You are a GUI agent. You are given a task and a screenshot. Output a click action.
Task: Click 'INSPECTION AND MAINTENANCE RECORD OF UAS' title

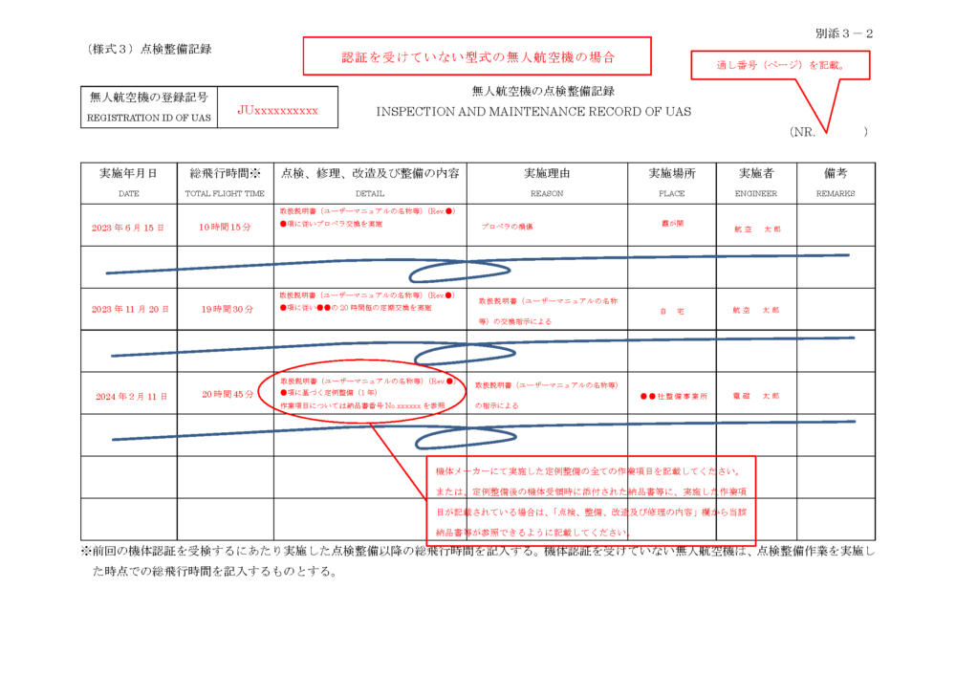coord(533,112)
